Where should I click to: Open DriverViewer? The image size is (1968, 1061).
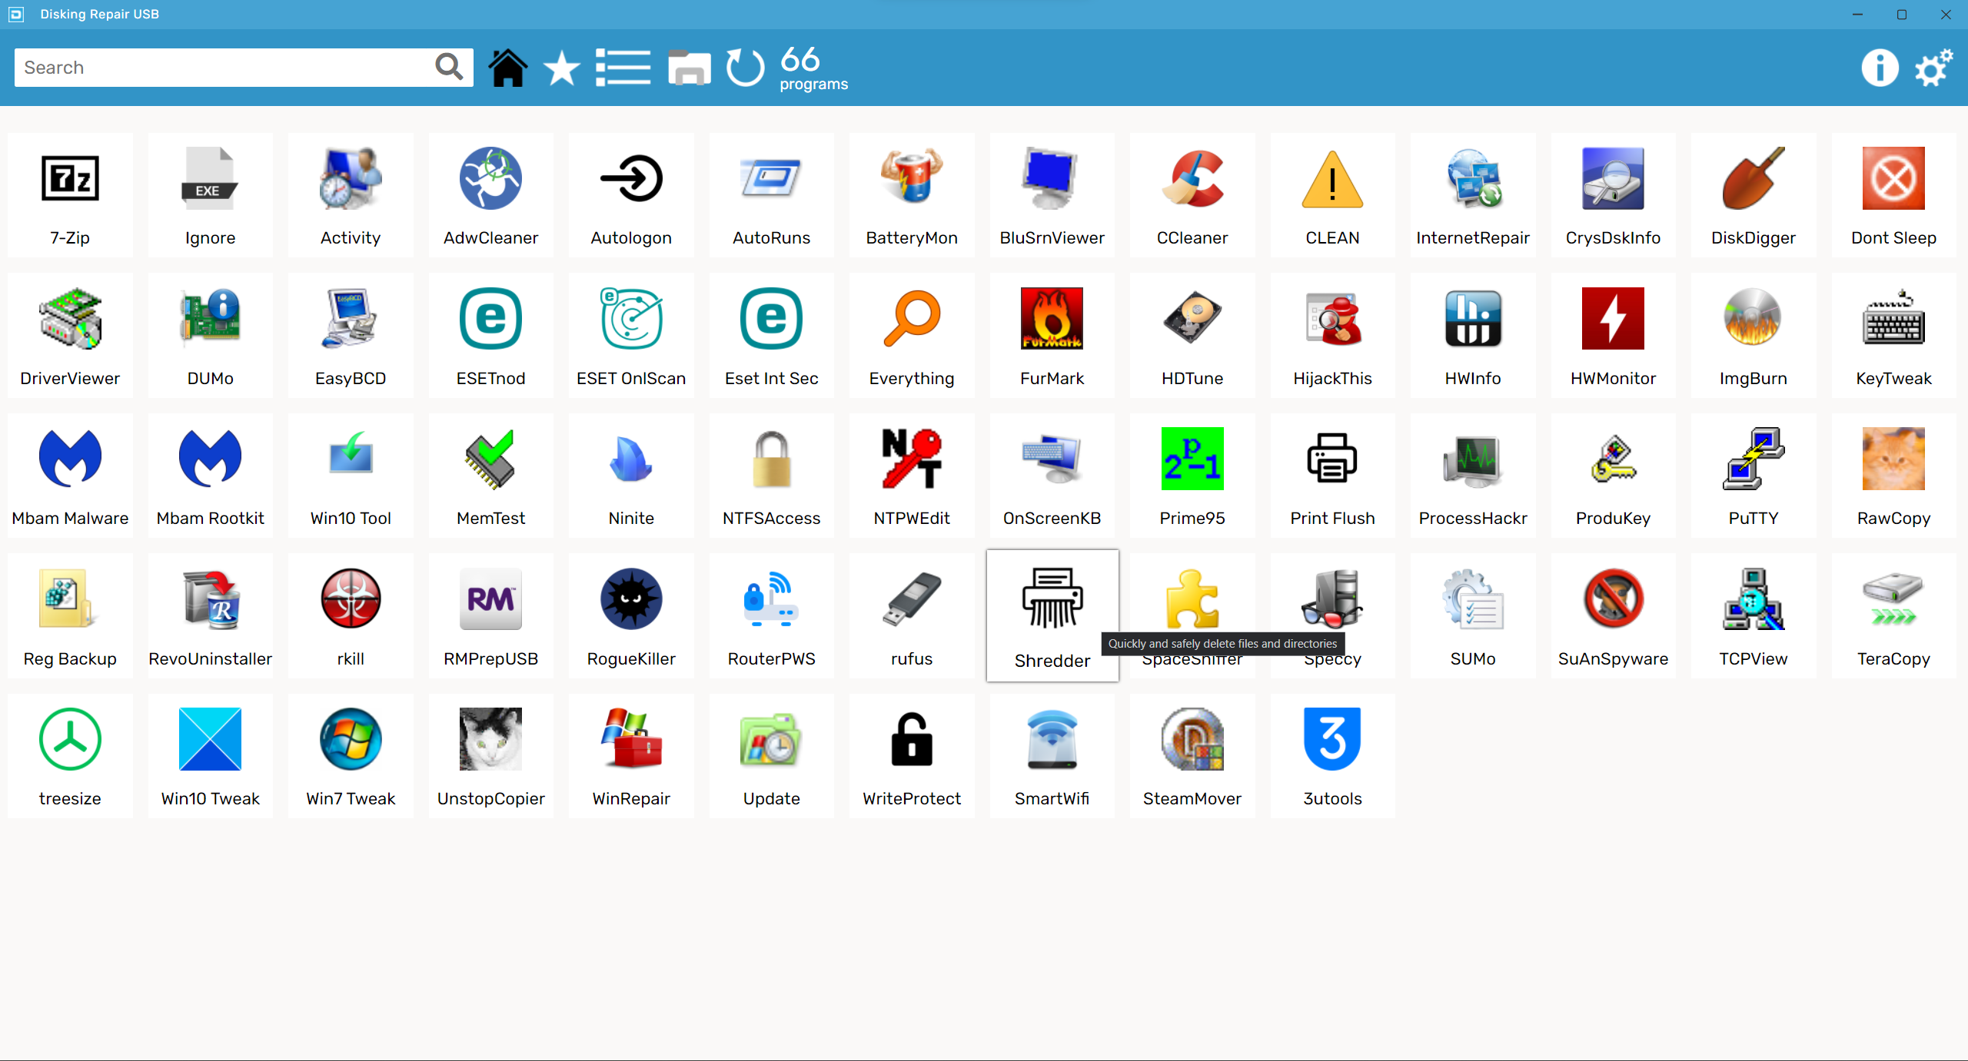point(70,336)
